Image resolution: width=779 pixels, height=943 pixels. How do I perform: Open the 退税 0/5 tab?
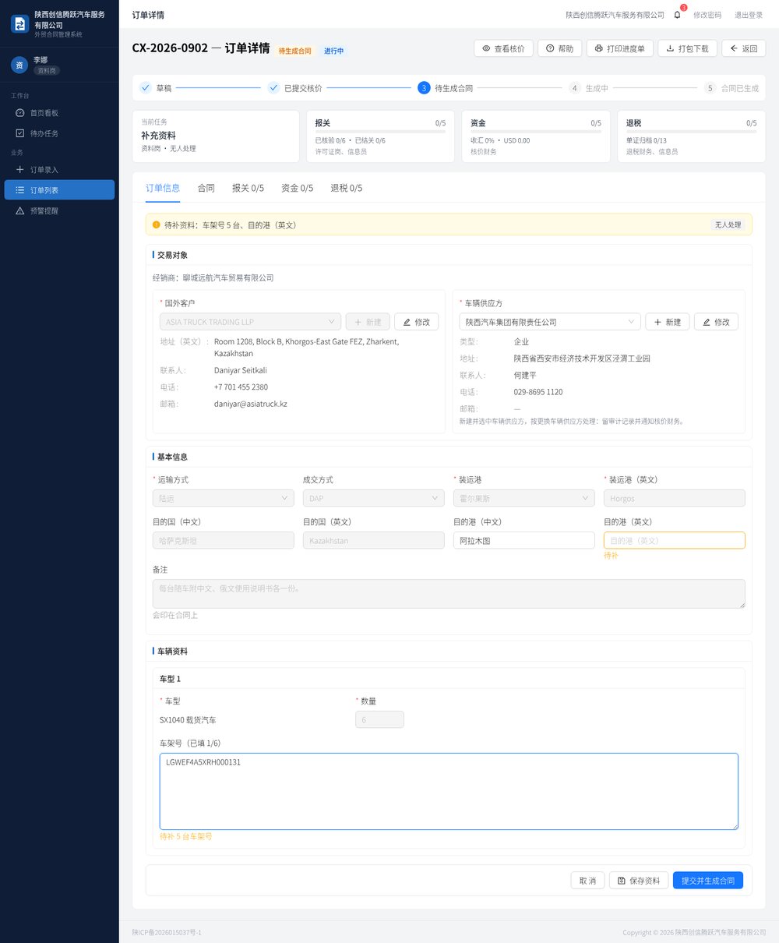tap(346, 188)
